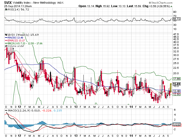Click the 'Volume undef' legend entry

[x=16, y=46]
